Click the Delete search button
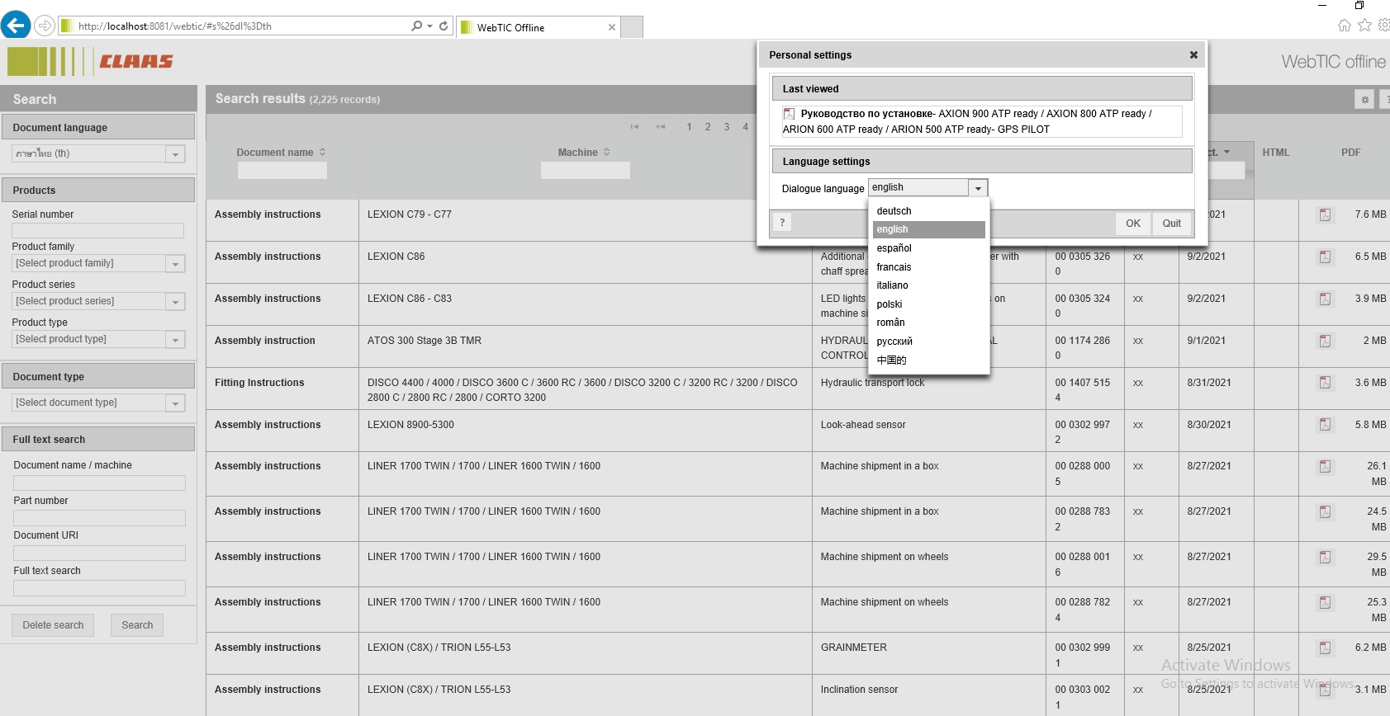Viewport: 1390px width, 716px height. pyautogui.click(x=53, y=625)
